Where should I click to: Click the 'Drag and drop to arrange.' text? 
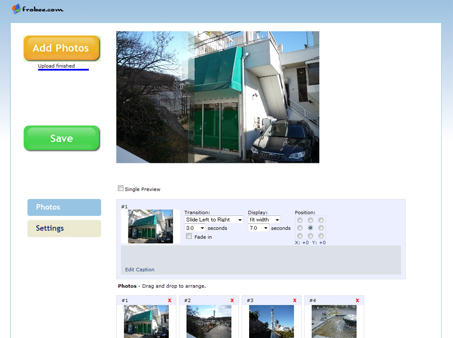click(174, 286)
